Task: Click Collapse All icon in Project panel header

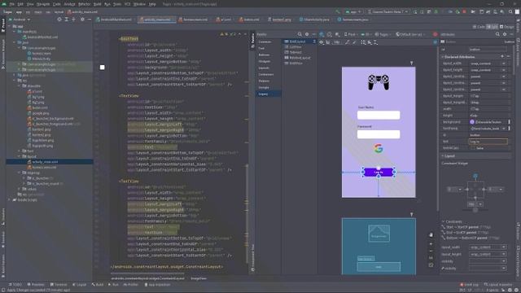Action: tap(74, 20)
